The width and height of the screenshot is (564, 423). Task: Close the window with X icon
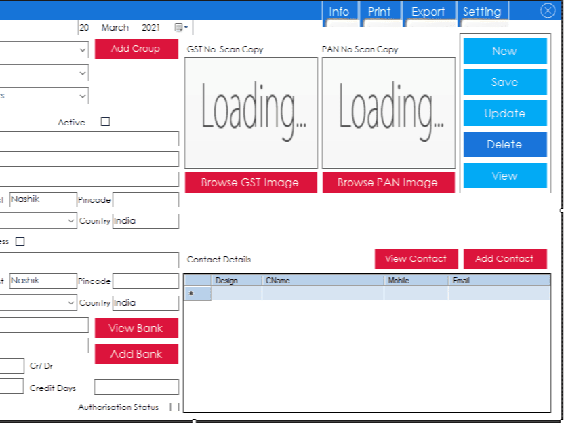pyautogui.click(x=547, y=11)
